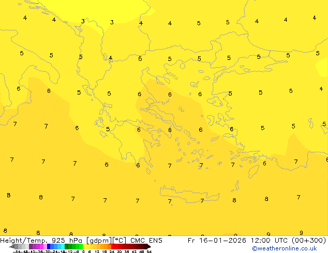Click the '[°C]' unit label
This screenshot has width=328, height=253.
pyautogui.click(x=120, y=241)
